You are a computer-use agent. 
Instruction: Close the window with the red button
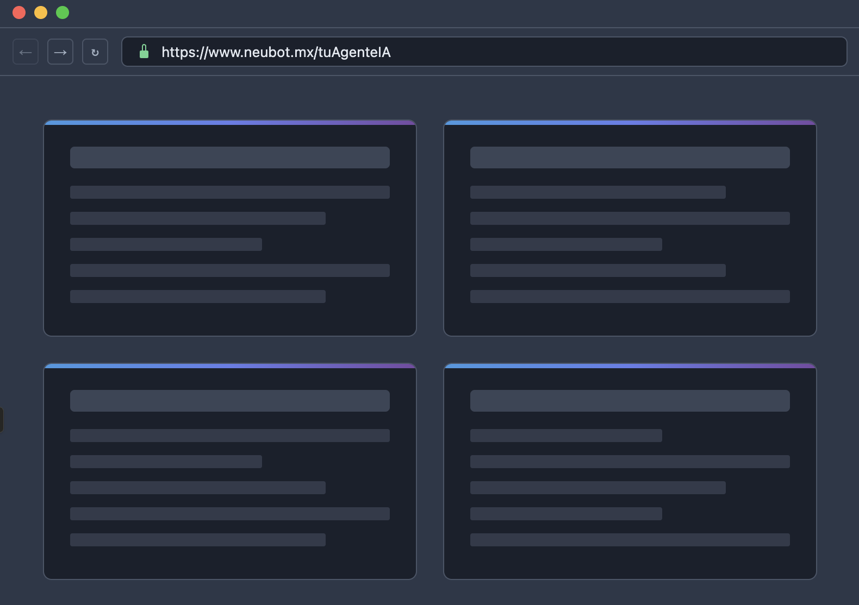pos(19,12)
